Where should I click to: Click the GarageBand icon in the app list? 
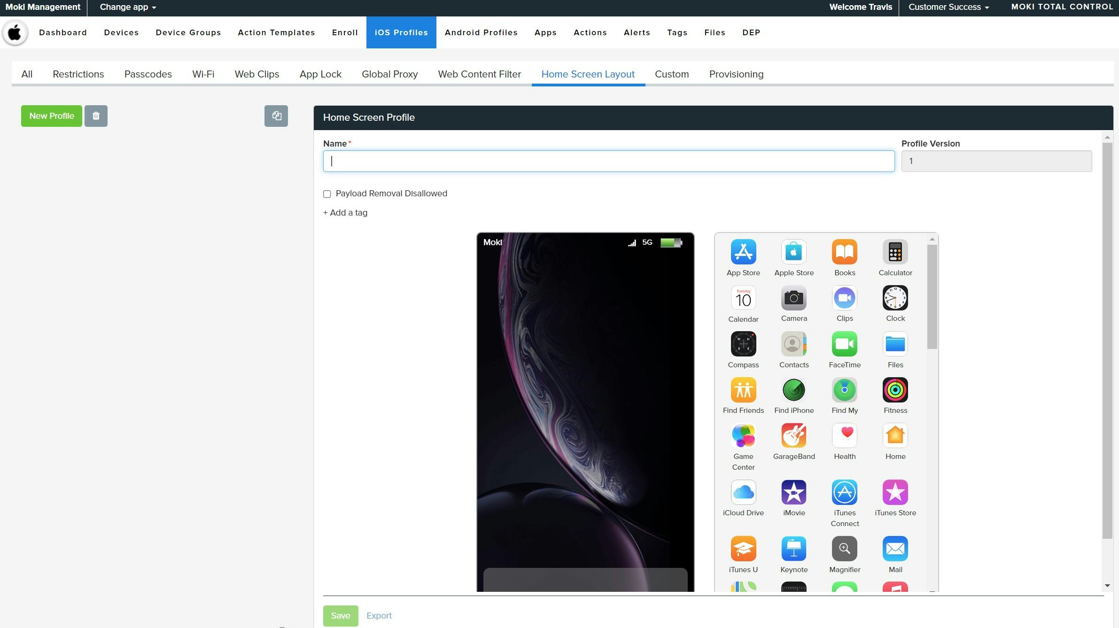[x=793, y=435]
